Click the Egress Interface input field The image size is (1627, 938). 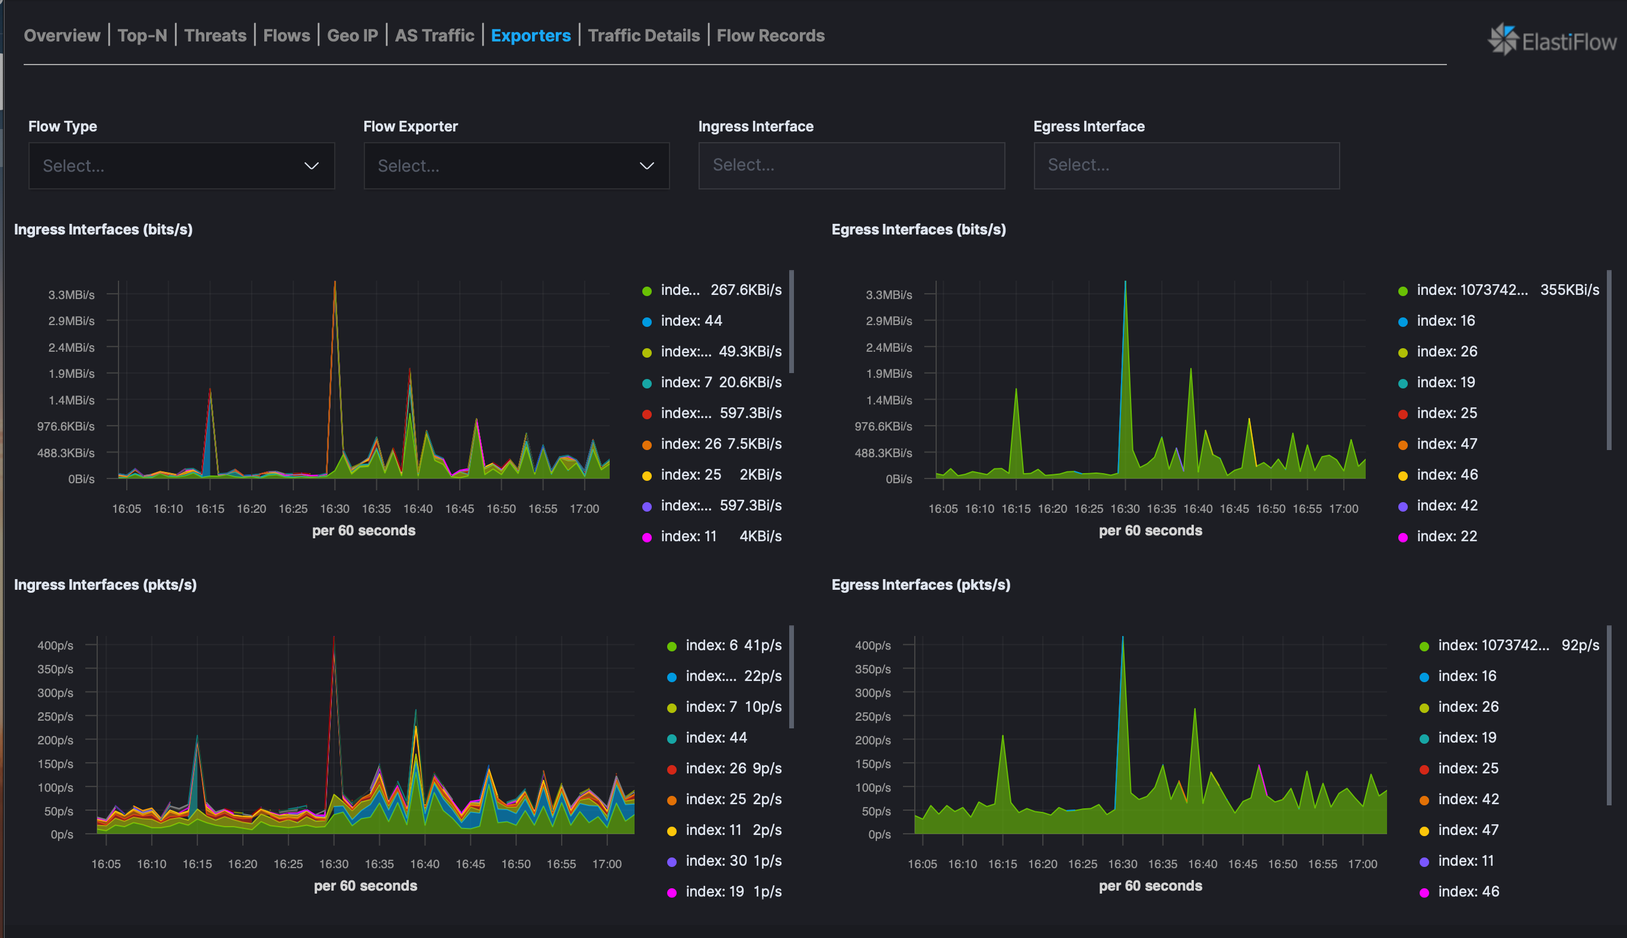(1186, 166)
